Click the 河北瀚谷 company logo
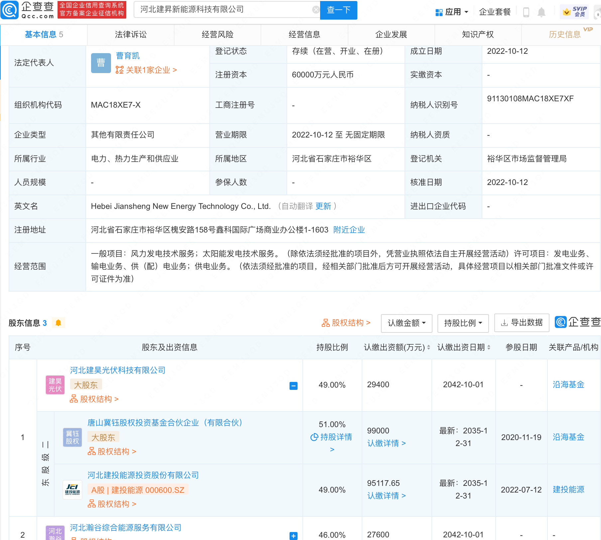601x540 pixels. (x=55, y=533)
